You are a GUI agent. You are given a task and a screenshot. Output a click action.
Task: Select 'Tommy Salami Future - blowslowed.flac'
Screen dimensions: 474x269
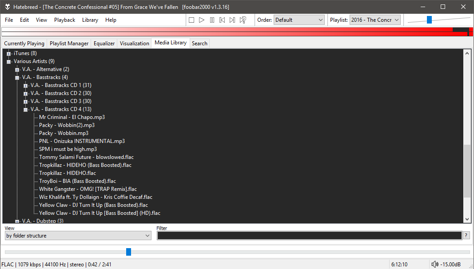(x=87, y=157)
